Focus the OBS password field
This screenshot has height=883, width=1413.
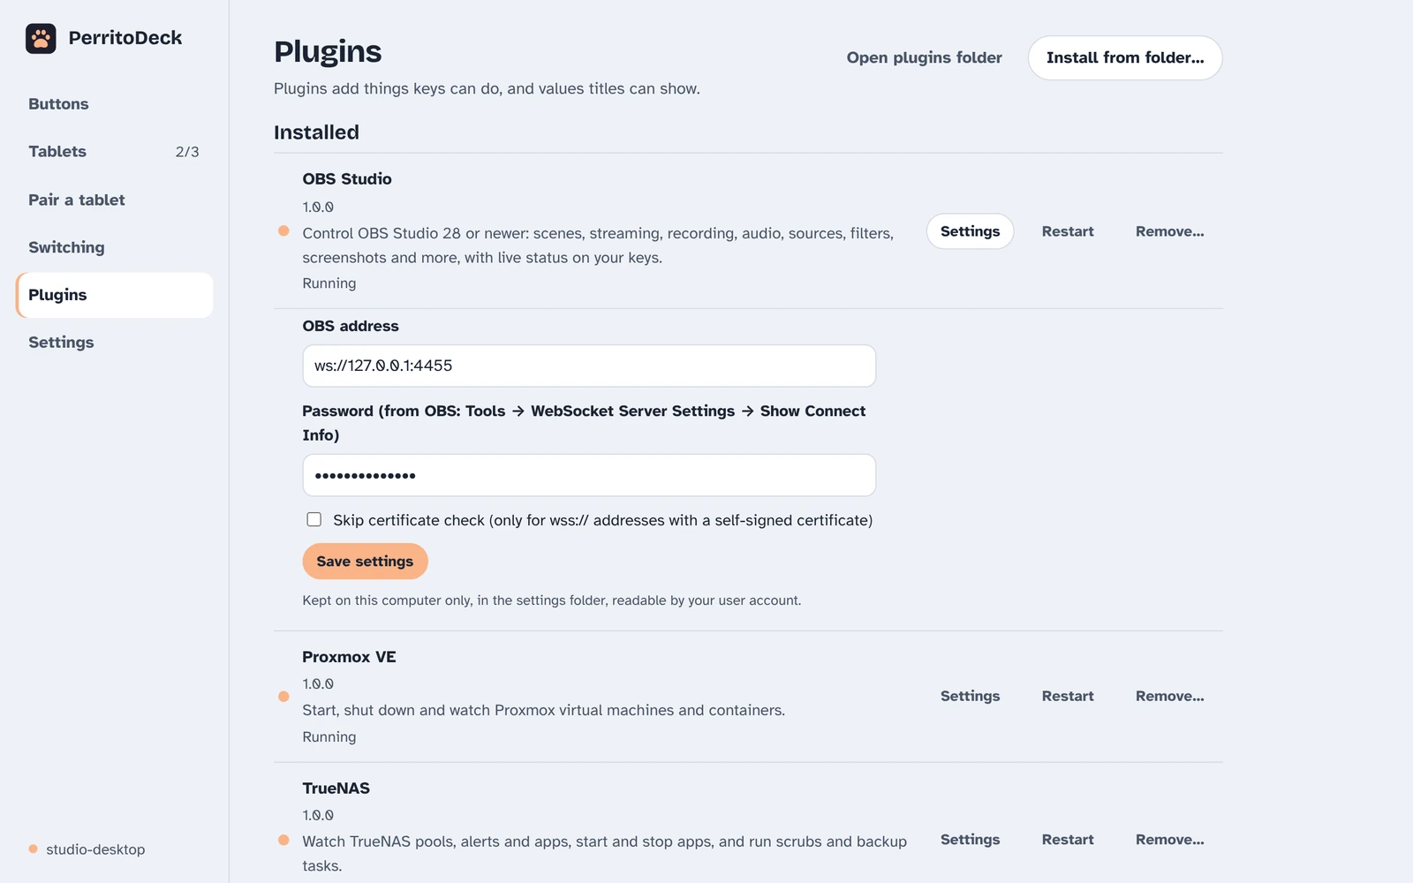(x=589, y=475)
